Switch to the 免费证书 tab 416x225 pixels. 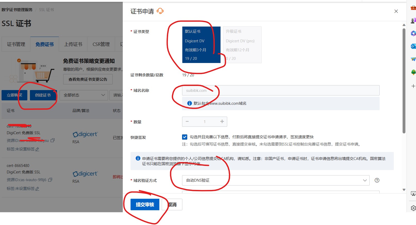[45, 44]
